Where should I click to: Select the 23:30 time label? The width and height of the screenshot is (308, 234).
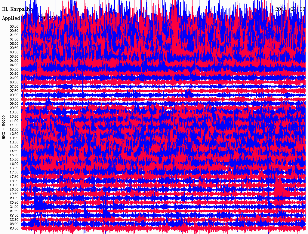click(14, 228)
